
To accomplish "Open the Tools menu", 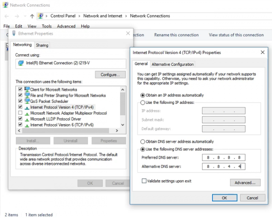I will point(47,26).
